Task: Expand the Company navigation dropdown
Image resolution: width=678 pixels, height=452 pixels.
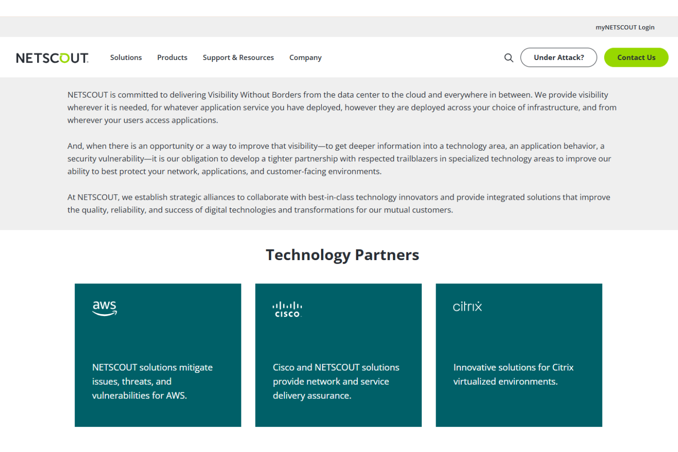Action: click(305, 57)
